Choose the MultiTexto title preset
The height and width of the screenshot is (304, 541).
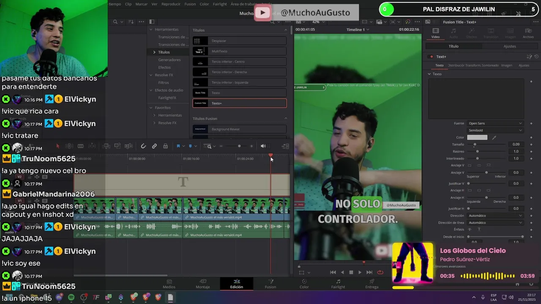click(240, 51)
